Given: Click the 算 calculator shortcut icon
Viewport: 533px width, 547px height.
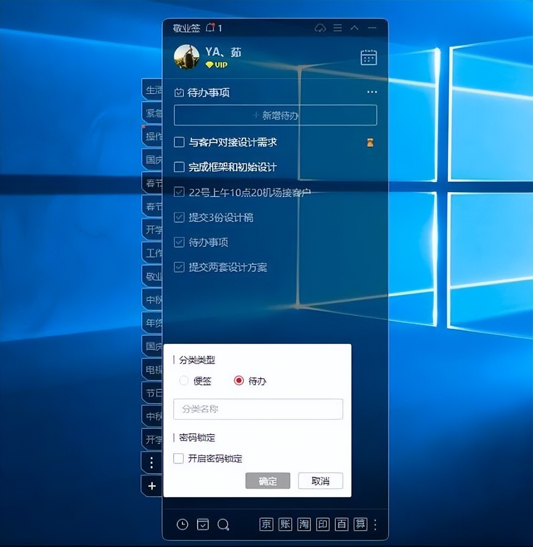Looking at the screenshot, I should [x=360, y=524].
